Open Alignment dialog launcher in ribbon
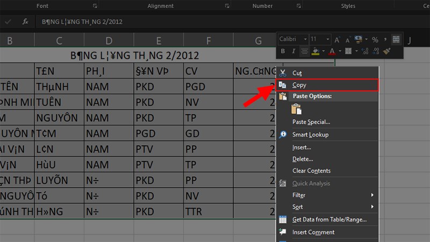The width and height of the screenshot is (430, 242). click(x=227, y=6)
